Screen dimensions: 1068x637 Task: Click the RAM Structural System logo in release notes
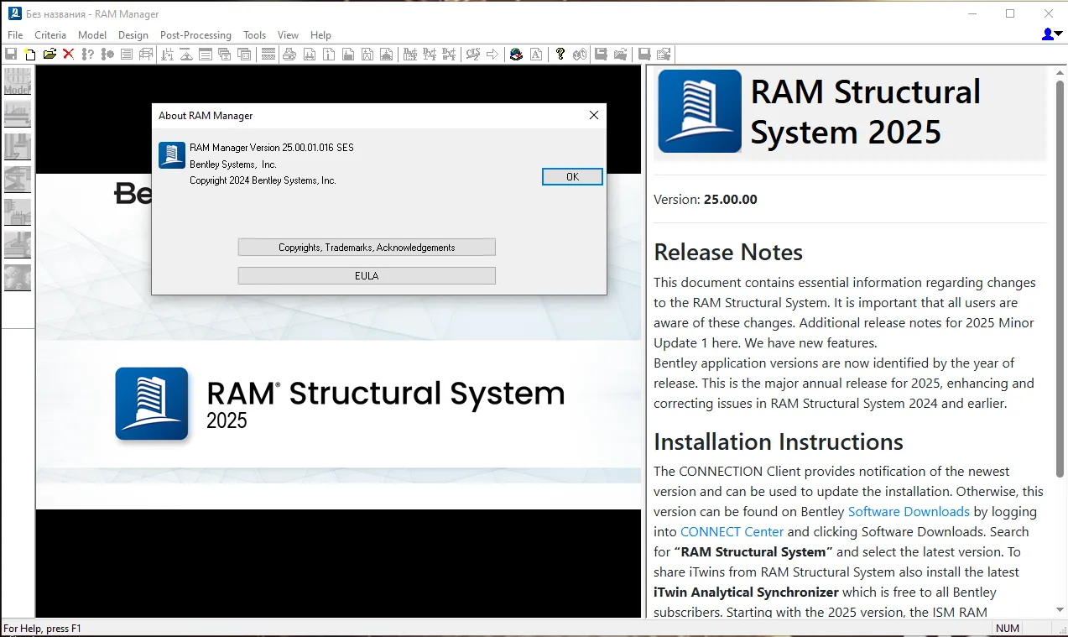click(700, 111)
